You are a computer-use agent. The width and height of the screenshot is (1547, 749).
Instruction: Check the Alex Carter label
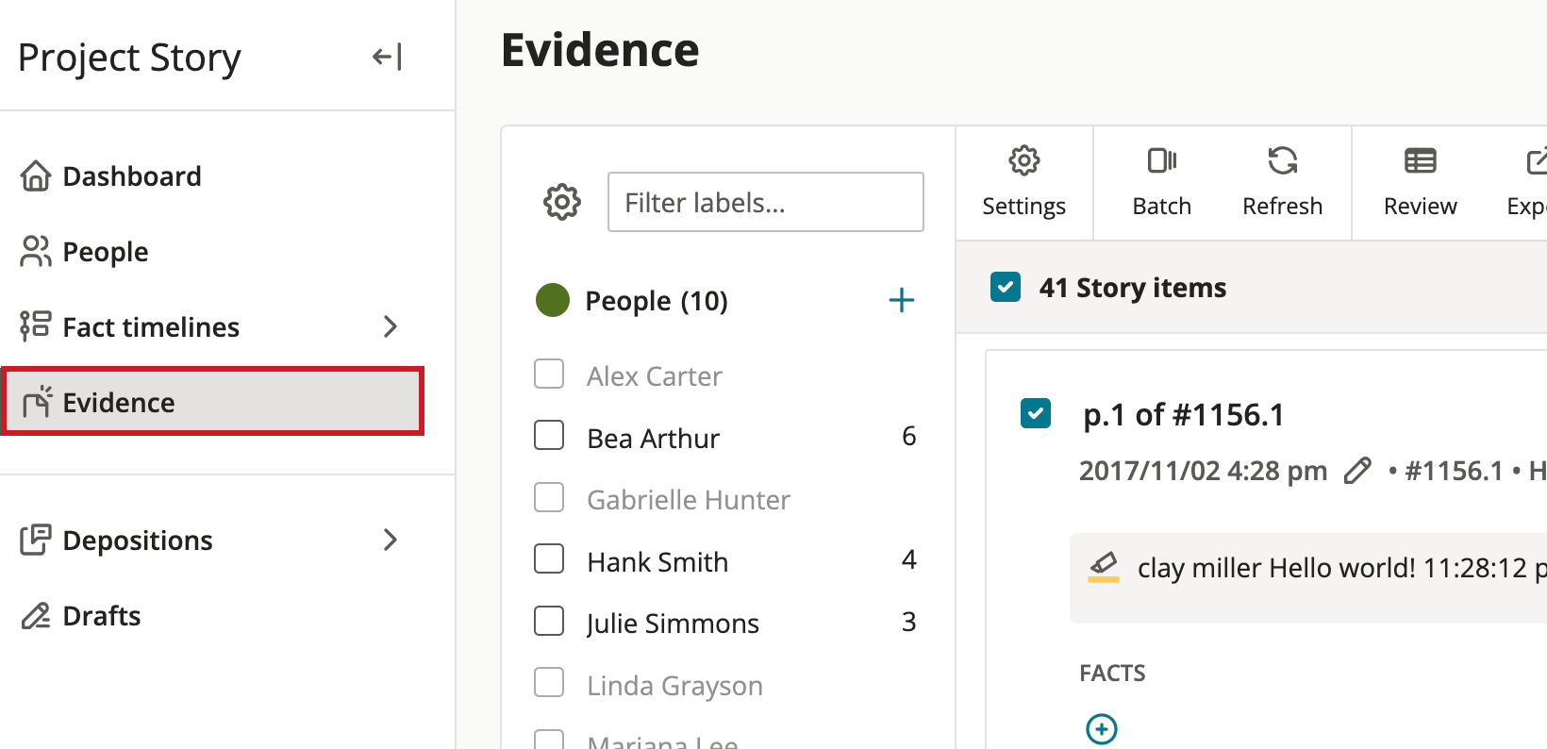click(549, 374)
